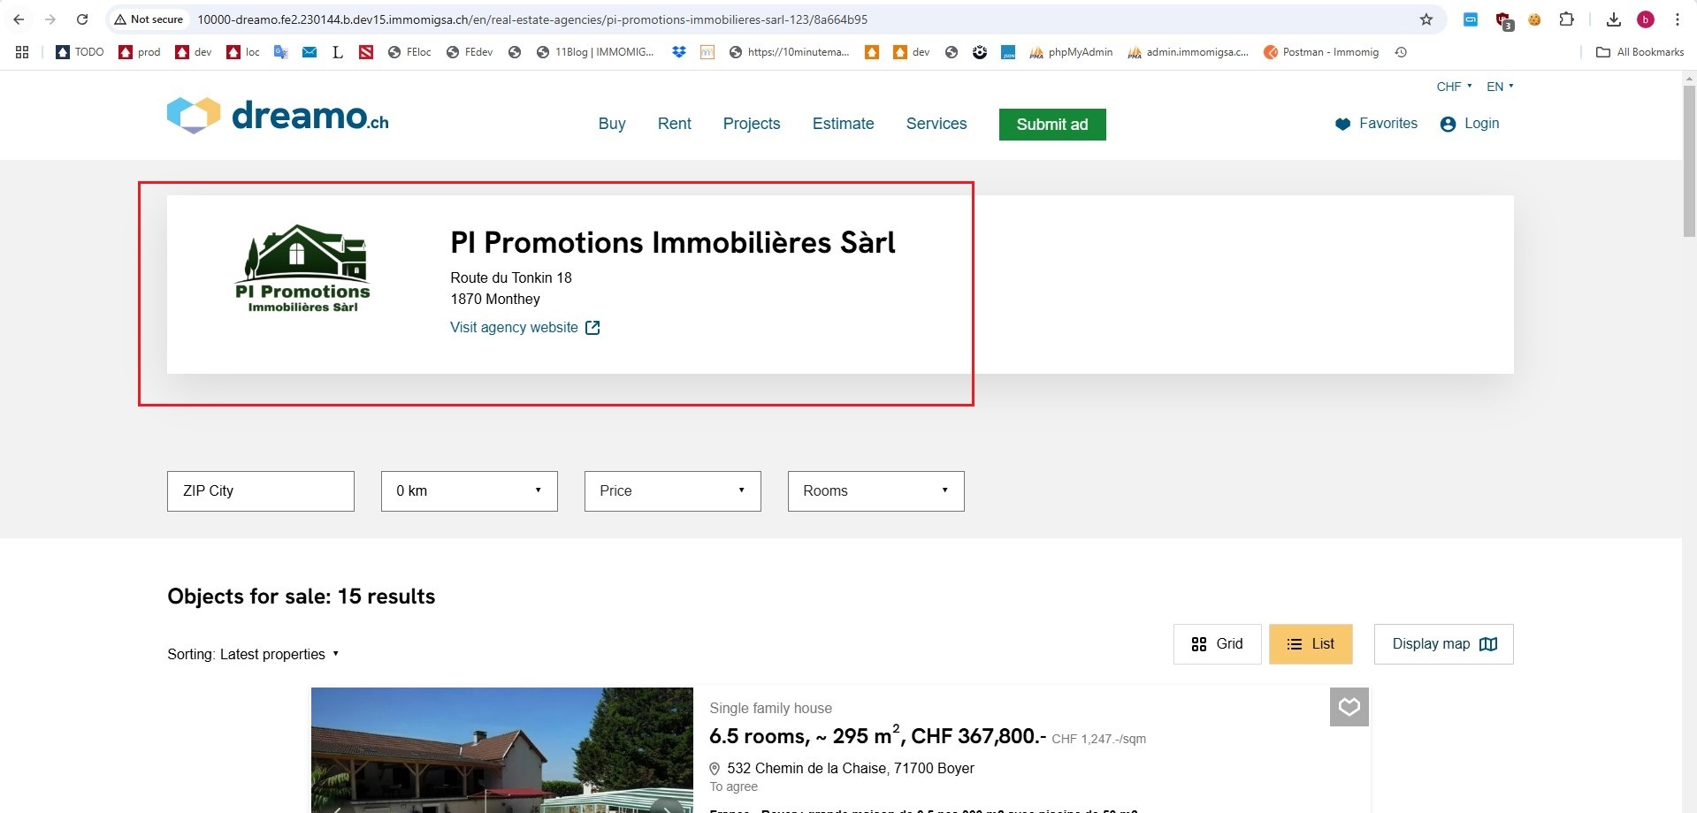Expand the CHF currency dropdown
This screenshot has width=1697, height=813.
click(x=1455, y=87)
